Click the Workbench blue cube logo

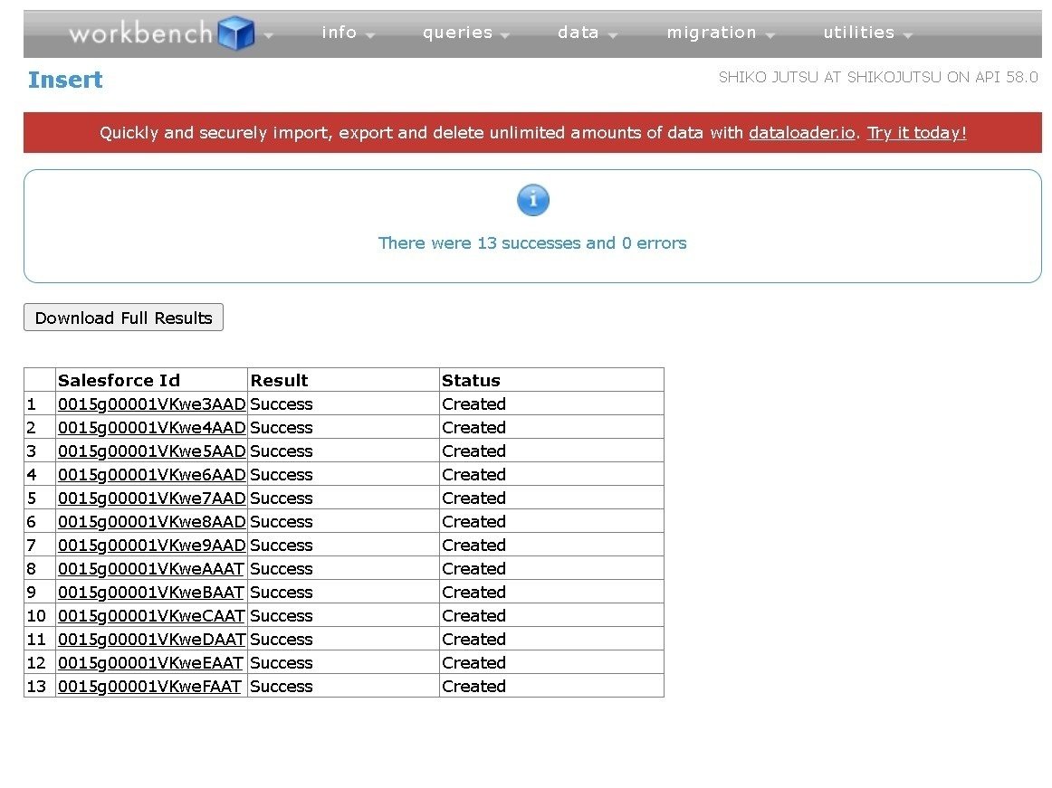pos(237,33)
